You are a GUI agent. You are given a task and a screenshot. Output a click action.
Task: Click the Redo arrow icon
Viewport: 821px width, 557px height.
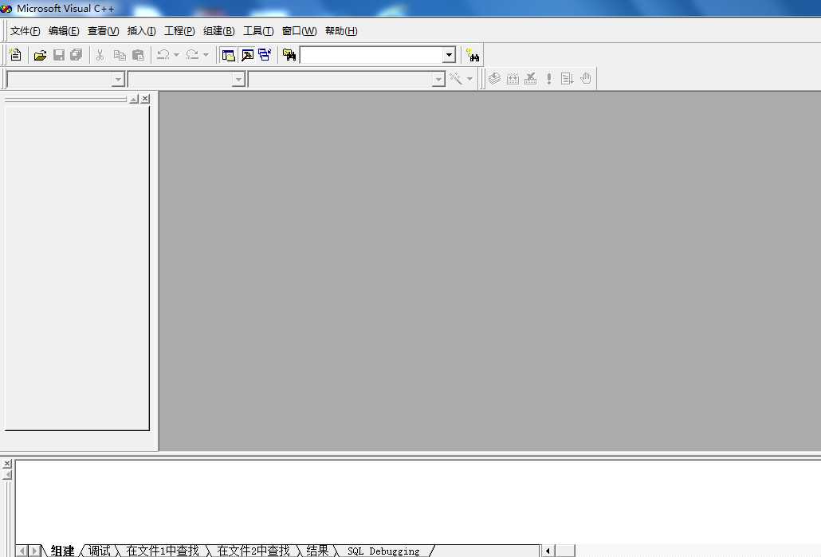[192, 54]
